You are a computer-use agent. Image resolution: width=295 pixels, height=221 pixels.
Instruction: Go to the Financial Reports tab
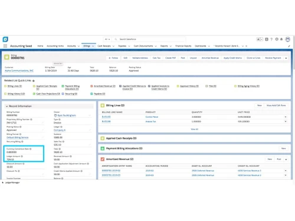tap(183, 46)
